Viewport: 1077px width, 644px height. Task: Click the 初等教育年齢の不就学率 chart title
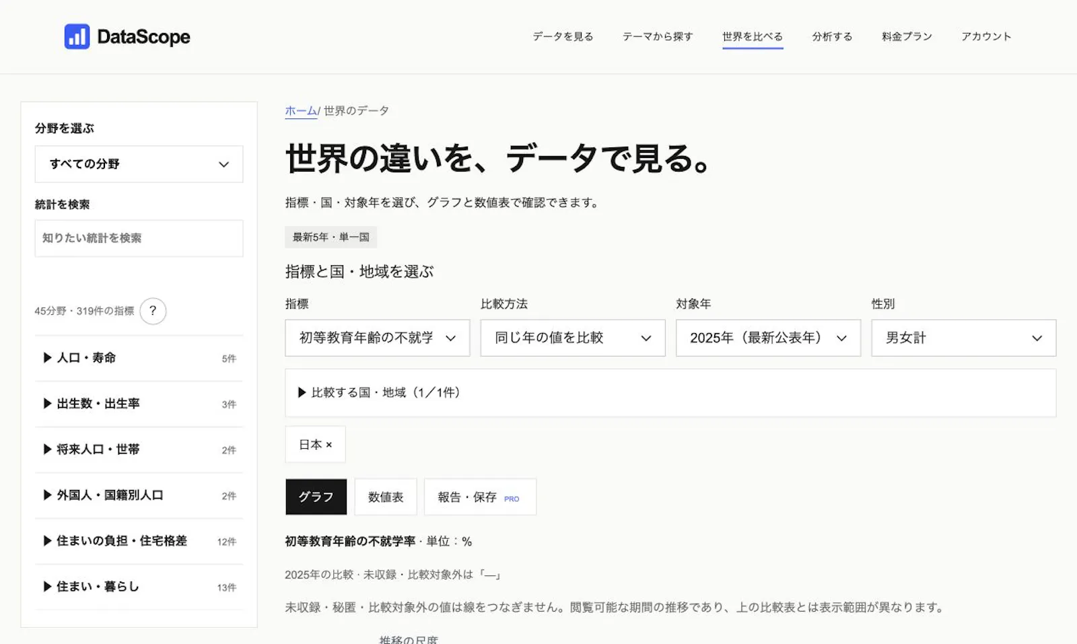pos(350,541)
